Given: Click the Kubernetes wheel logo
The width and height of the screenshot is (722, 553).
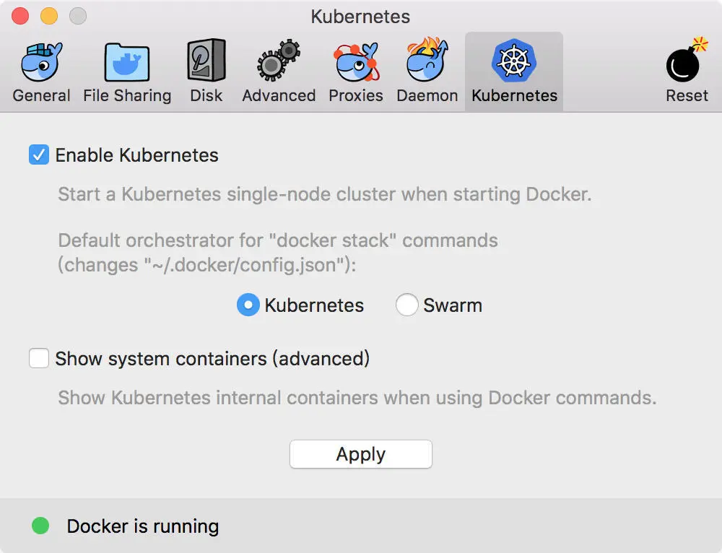Looking at the screenshot, I should [x=513, y=61].
